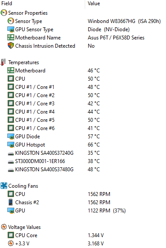Viewport: 166px width, 248px height.
Task: Click the GPU fan card icon
Action: [x=11, y=211]
